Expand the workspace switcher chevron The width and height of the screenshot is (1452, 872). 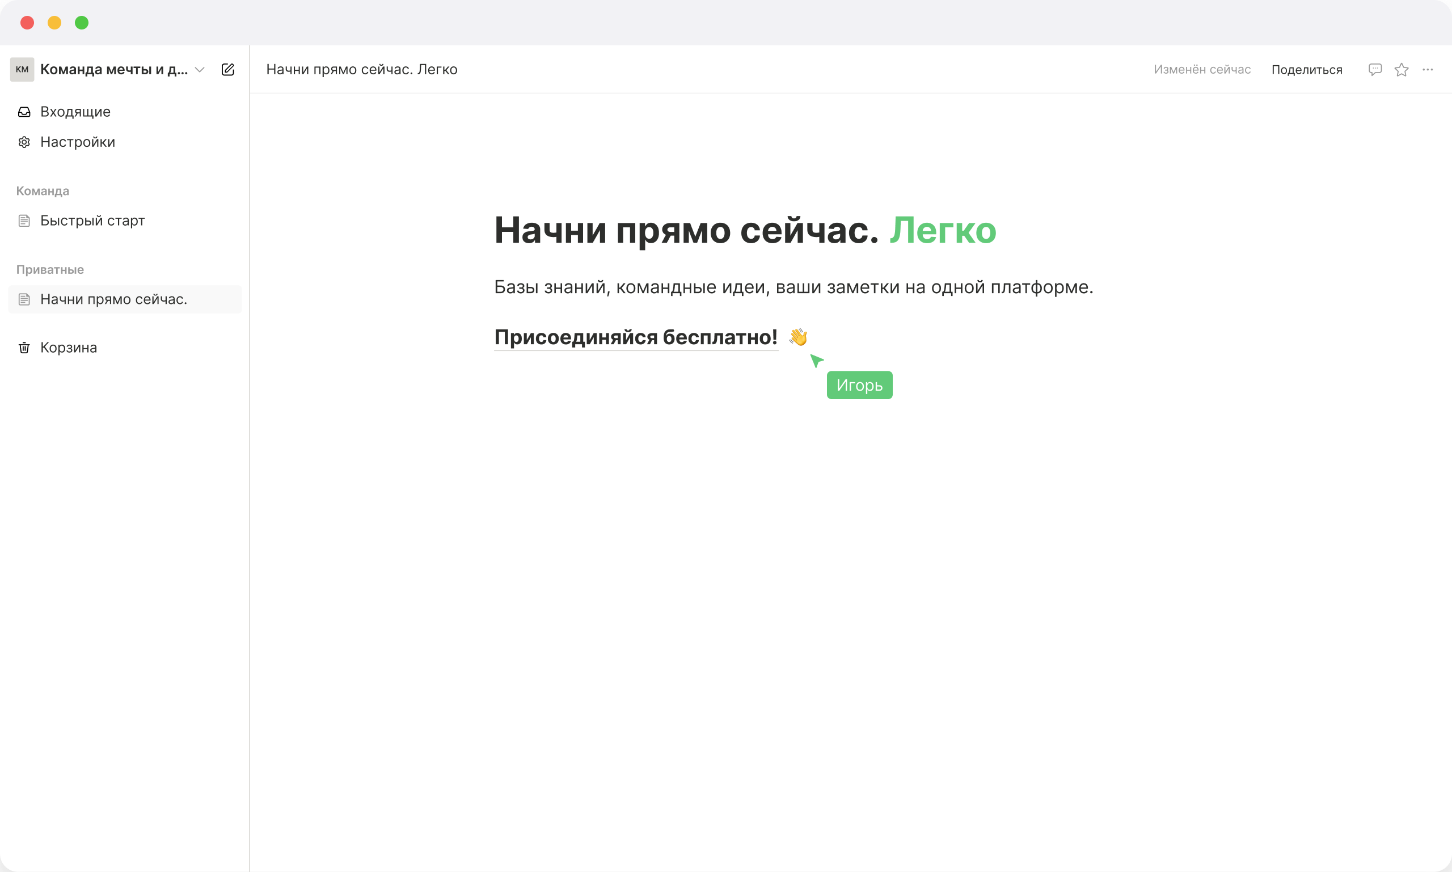coord(200,69)
